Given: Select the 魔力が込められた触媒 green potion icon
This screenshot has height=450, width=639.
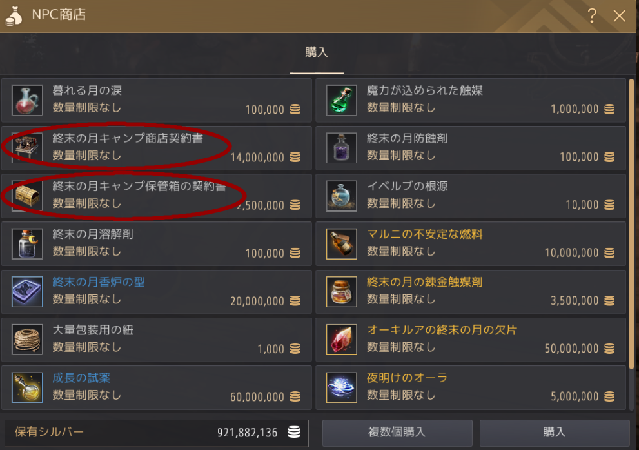Looking at the screenshot, I should pyautogui.click(x=342, y=100).
